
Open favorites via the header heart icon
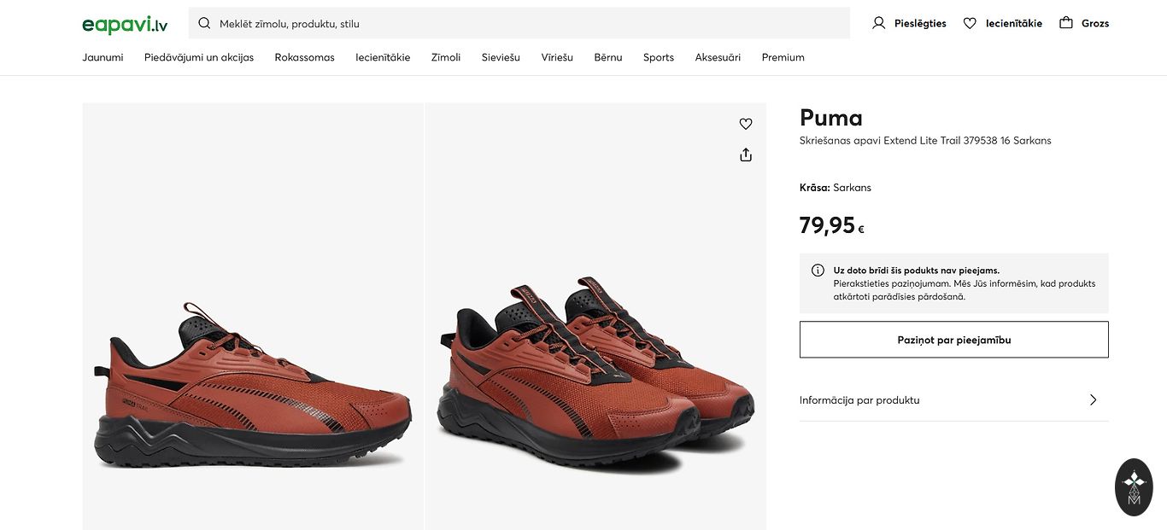[x=970, y=23]
